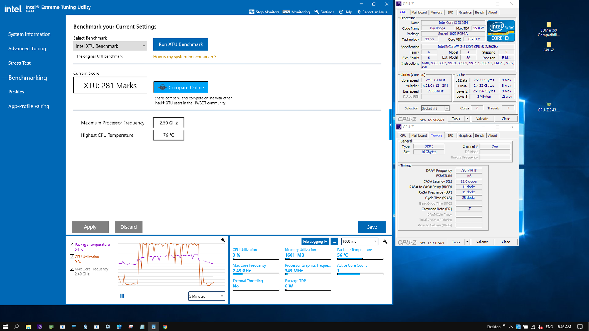
Task: Open graph 5 Minutes duration dropdown
Action: pyautogui.click(x=206, y=296)
